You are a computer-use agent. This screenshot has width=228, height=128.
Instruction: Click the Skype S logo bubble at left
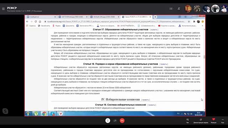pyautogui.click(x=5, y=111)
